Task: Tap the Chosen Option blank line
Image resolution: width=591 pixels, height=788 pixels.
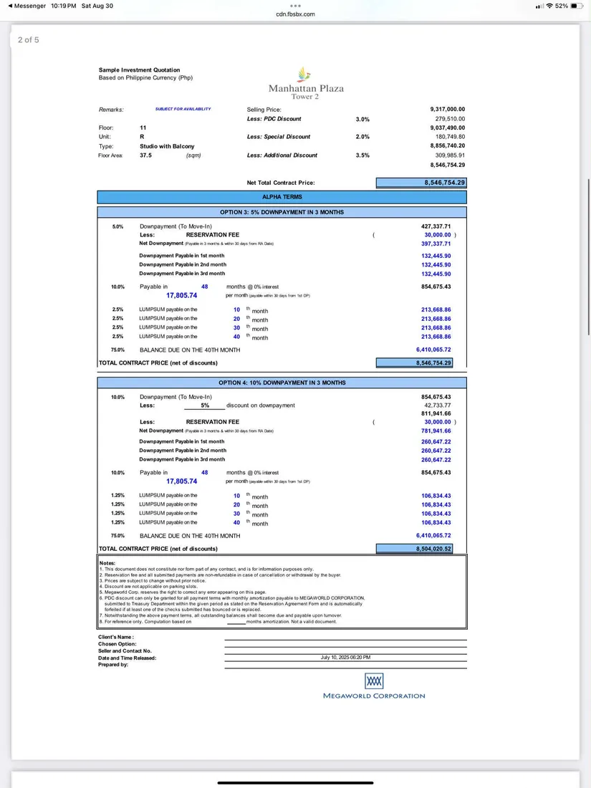Action: coord(345,644)
